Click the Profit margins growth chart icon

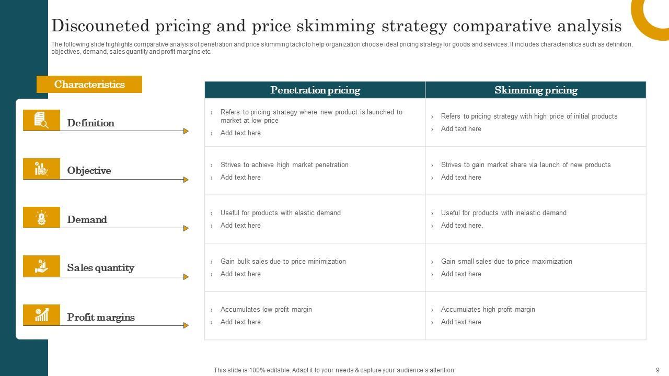41,315
